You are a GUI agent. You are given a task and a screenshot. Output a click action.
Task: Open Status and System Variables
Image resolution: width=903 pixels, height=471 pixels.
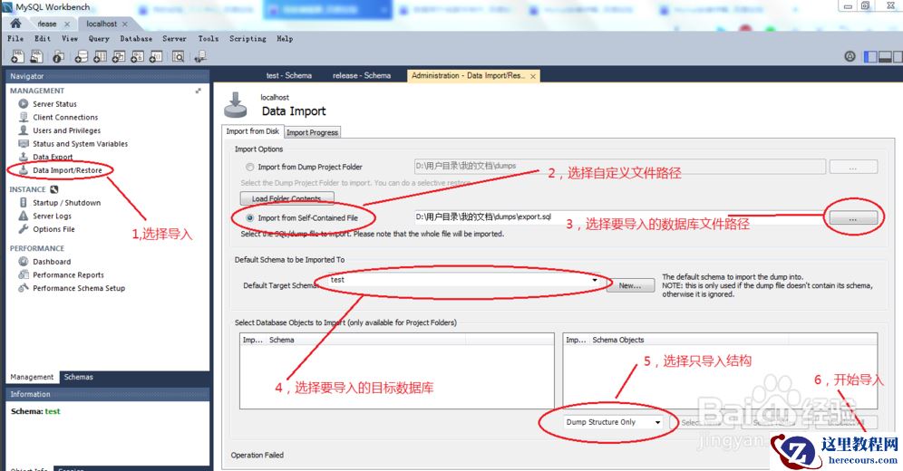80,144
